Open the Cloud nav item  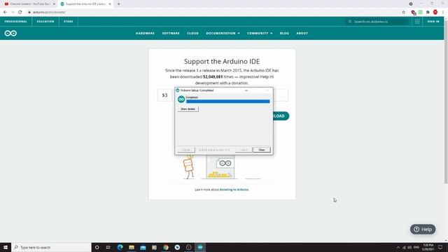pos(192,33)
